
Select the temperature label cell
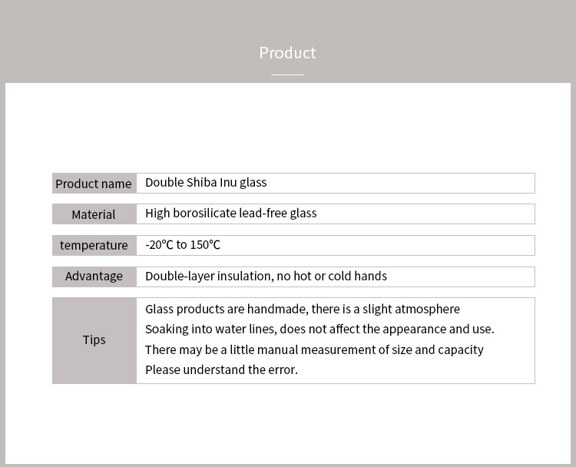[94, 245]
